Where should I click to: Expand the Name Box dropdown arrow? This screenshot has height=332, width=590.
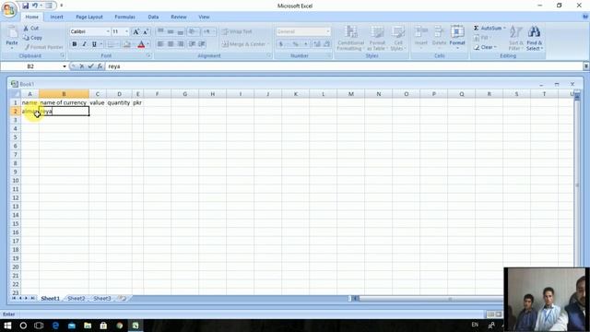point(65,66)
